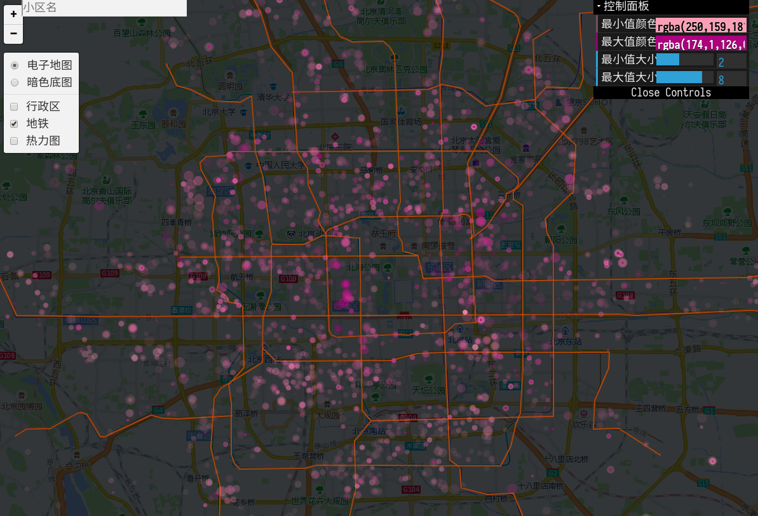Viewport: 758px width, 516px height.
Task: Click the 卢沟桥 map label
Action: 78,466
